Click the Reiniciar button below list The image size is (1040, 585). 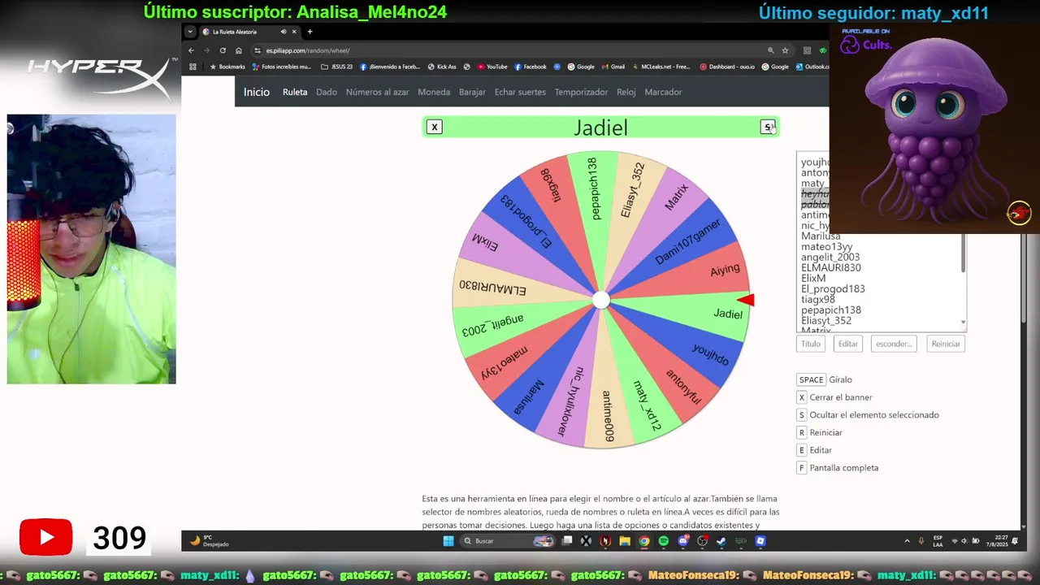click(946, 344)
